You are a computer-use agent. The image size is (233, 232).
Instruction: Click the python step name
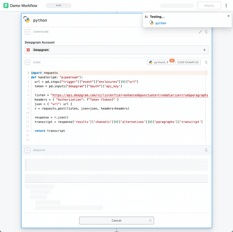tap(40, 20)
